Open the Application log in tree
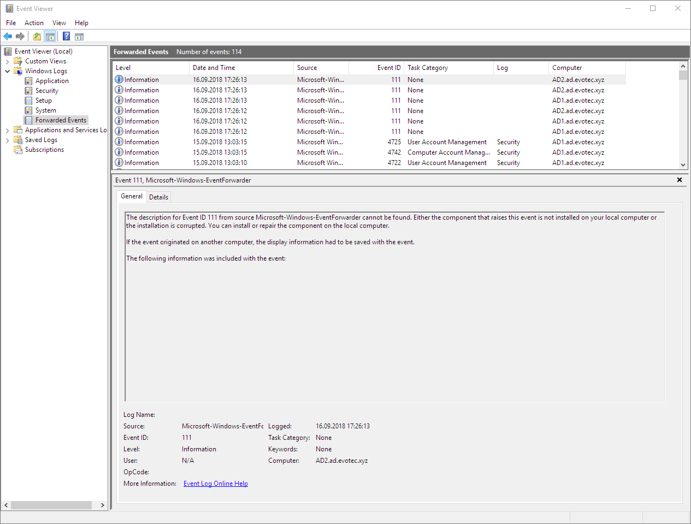Screen dimensions: 691x524 coord(52,81)
